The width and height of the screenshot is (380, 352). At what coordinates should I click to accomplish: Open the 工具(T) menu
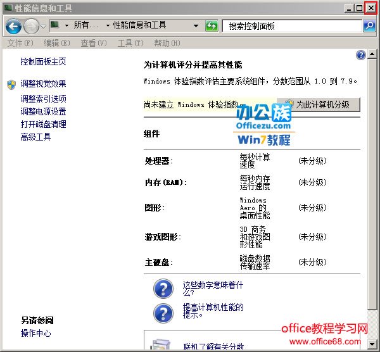(130, 43)
